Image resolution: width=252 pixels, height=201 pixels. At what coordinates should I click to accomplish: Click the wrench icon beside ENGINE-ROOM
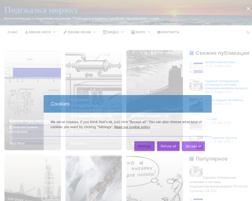tap(65, 32)
